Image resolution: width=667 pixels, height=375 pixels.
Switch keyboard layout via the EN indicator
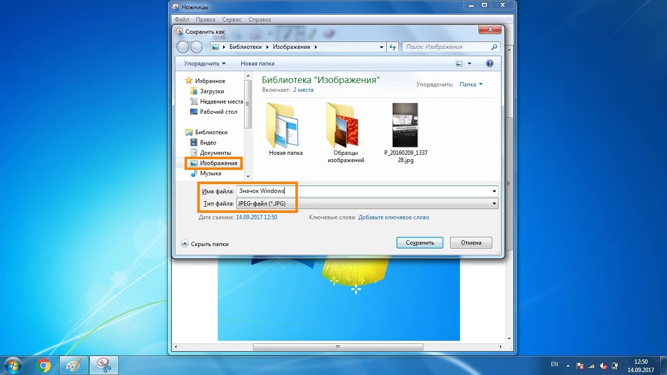click(x=554, y=364)
